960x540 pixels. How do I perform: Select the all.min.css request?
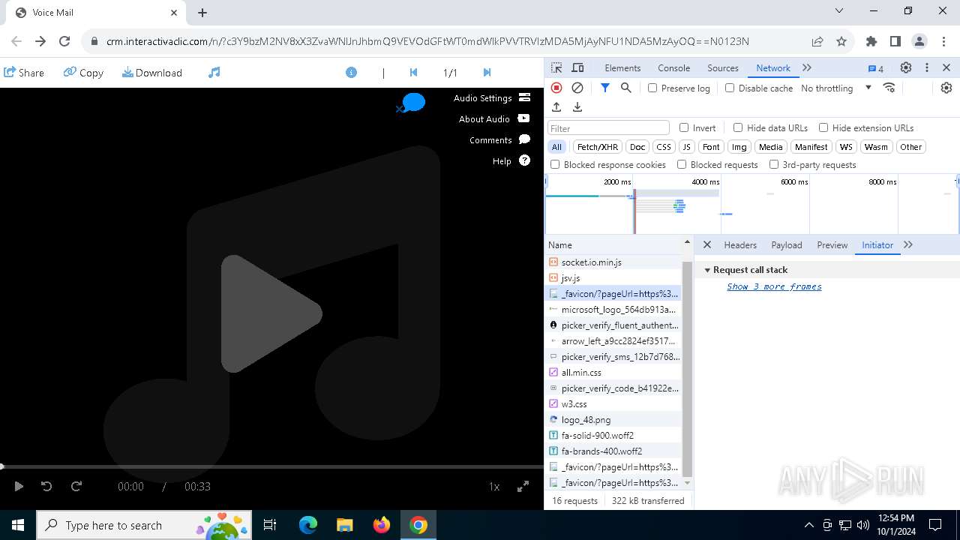(613, 373)
